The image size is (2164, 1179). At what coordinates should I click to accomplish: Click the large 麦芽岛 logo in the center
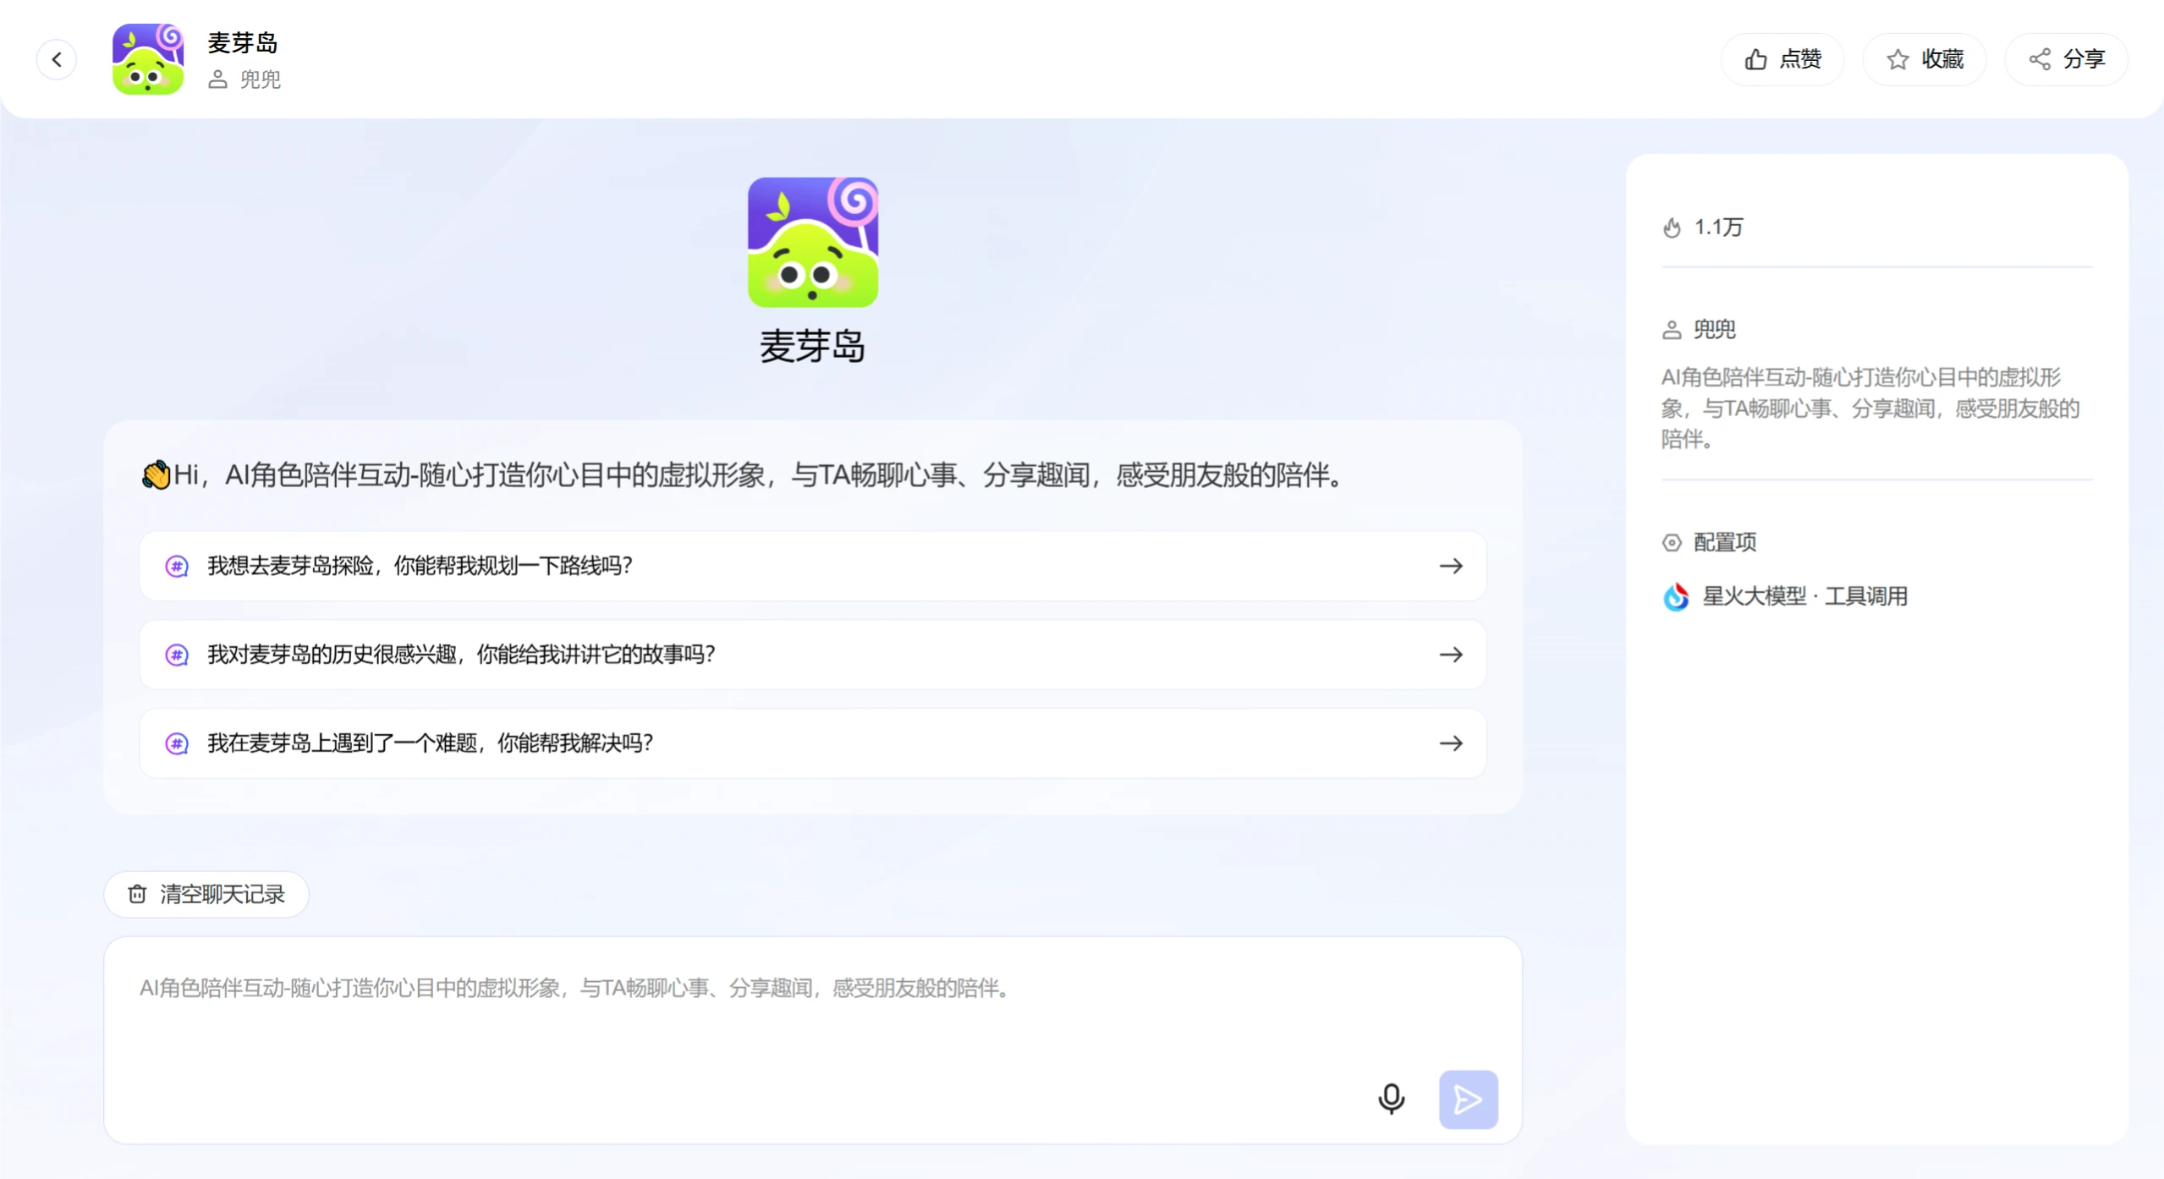812,243
